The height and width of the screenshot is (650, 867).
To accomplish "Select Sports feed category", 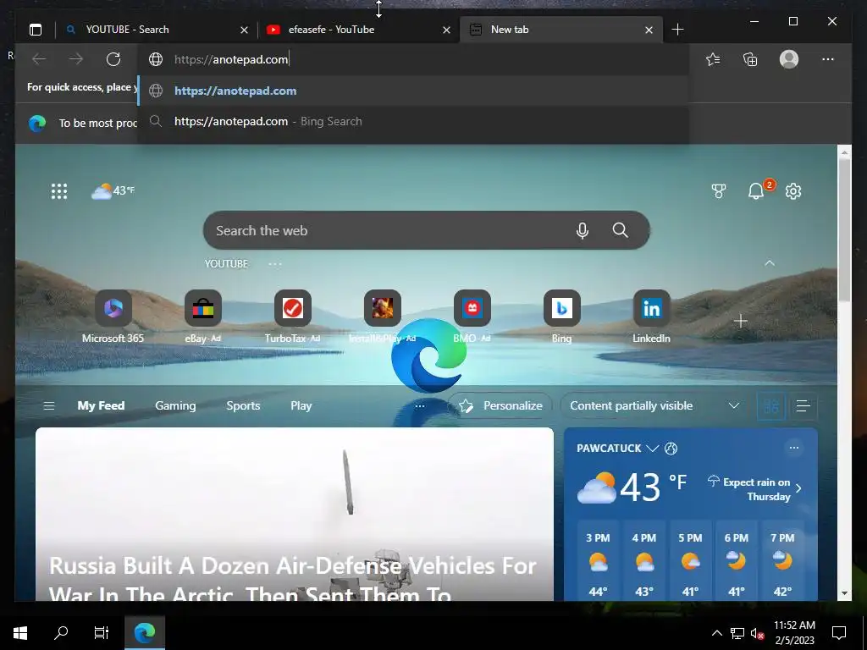I will click(x=243, y=405).
